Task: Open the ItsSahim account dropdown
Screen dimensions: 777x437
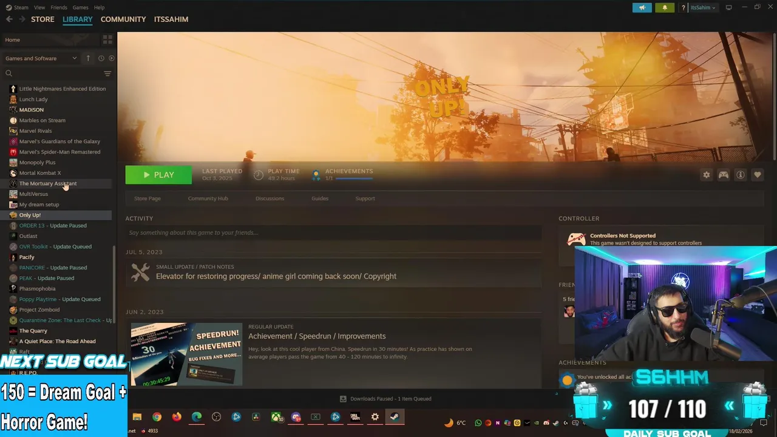Action: (703, 7)
